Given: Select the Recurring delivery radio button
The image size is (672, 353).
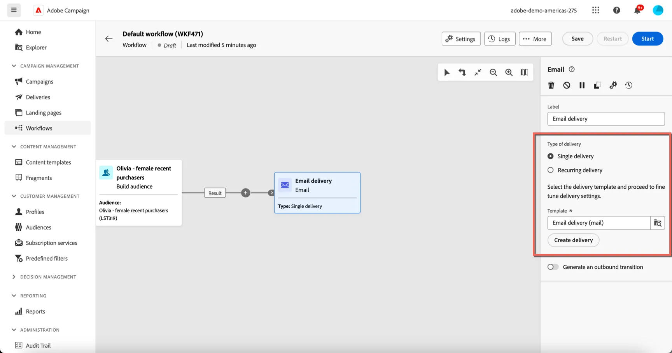Looking at the screenshot, I should pyautogui.click(x=551, y=170).
